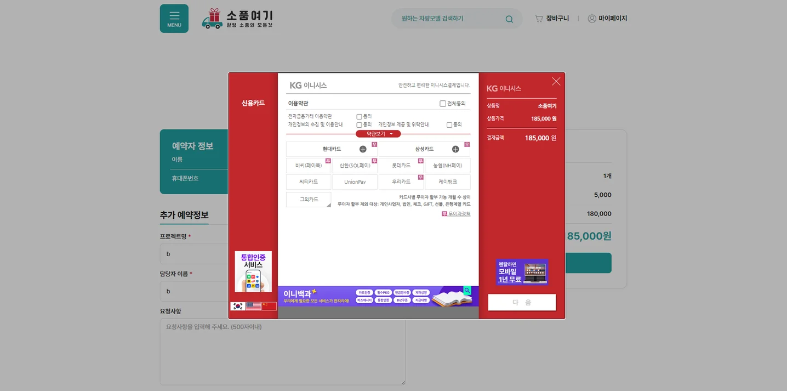The height and width of the screenshot is (391, 787).
Task: Click 이용약관 heading text
Action: 298,104
